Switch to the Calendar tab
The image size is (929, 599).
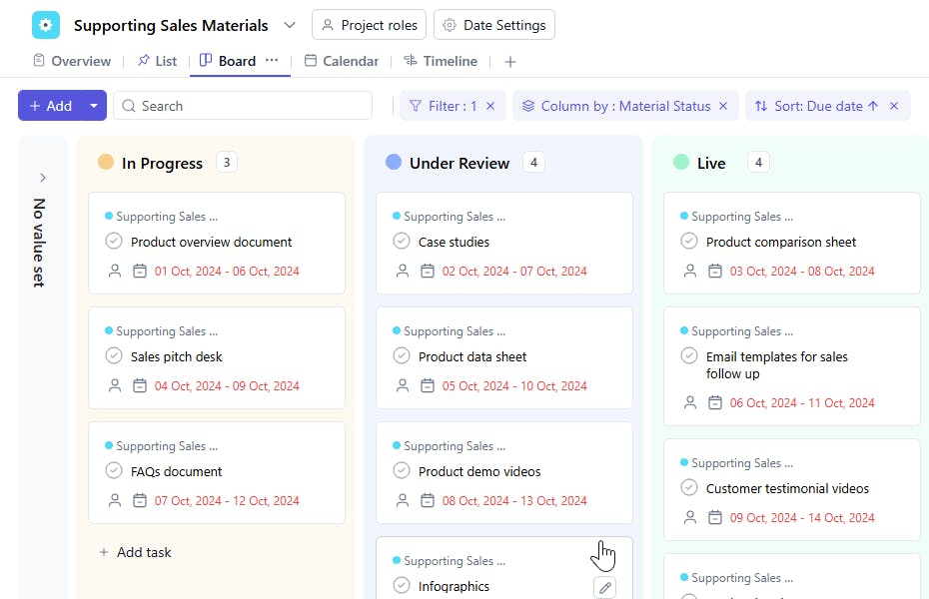pyautogui.click(x=342, y=61)
